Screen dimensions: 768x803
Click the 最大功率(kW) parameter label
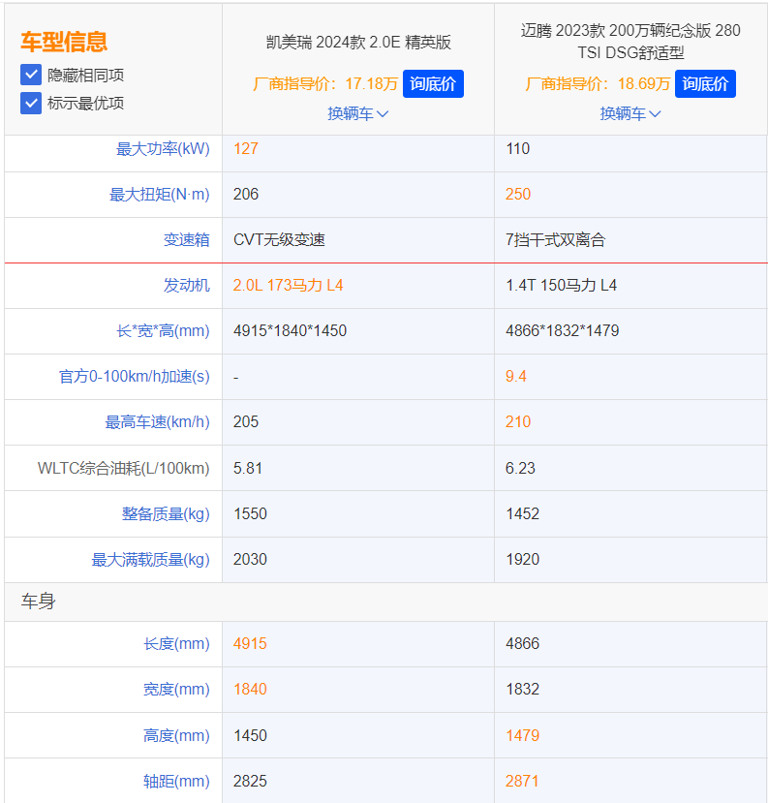click(163, 149)
